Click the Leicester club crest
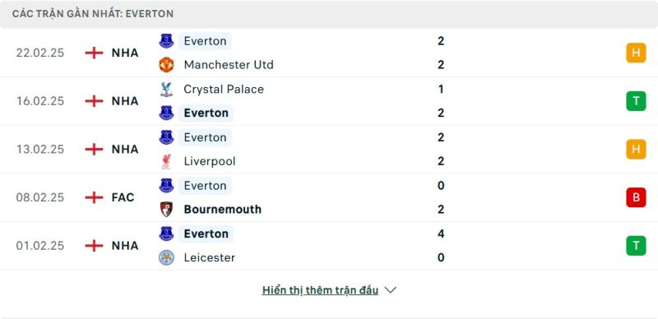The height and width of the screenshot is (319, 658). tap(166, 257)
